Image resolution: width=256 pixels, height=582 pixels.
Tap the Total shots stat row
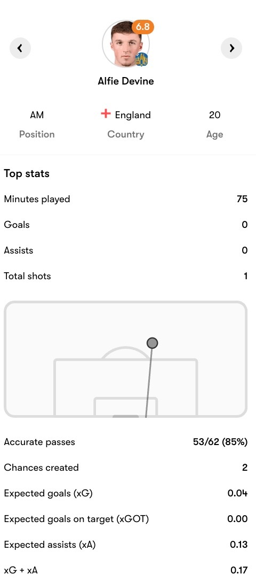[126, 276]
